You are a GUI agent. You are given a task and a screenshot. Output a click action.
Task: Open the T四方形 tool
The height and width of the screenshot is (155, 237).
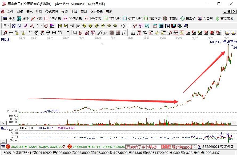[x=112, y=19]
